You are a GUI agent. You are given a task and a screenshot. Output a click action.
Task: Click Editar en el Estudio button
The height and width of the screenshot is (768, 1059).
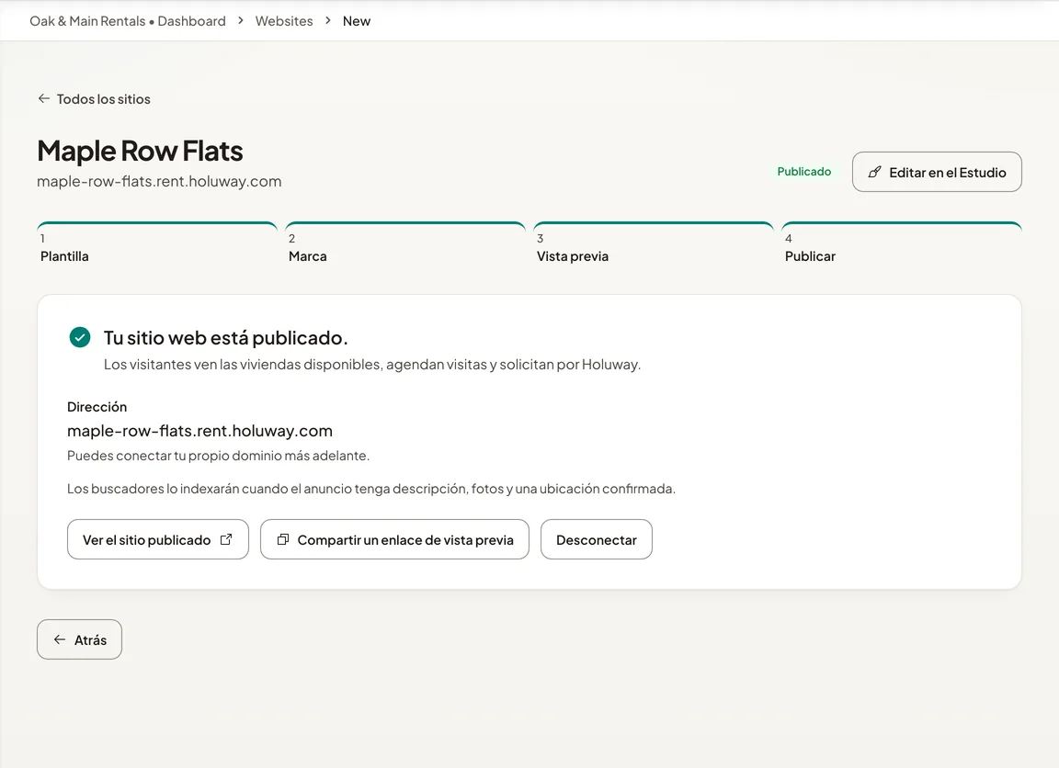[x=937, y=172]
